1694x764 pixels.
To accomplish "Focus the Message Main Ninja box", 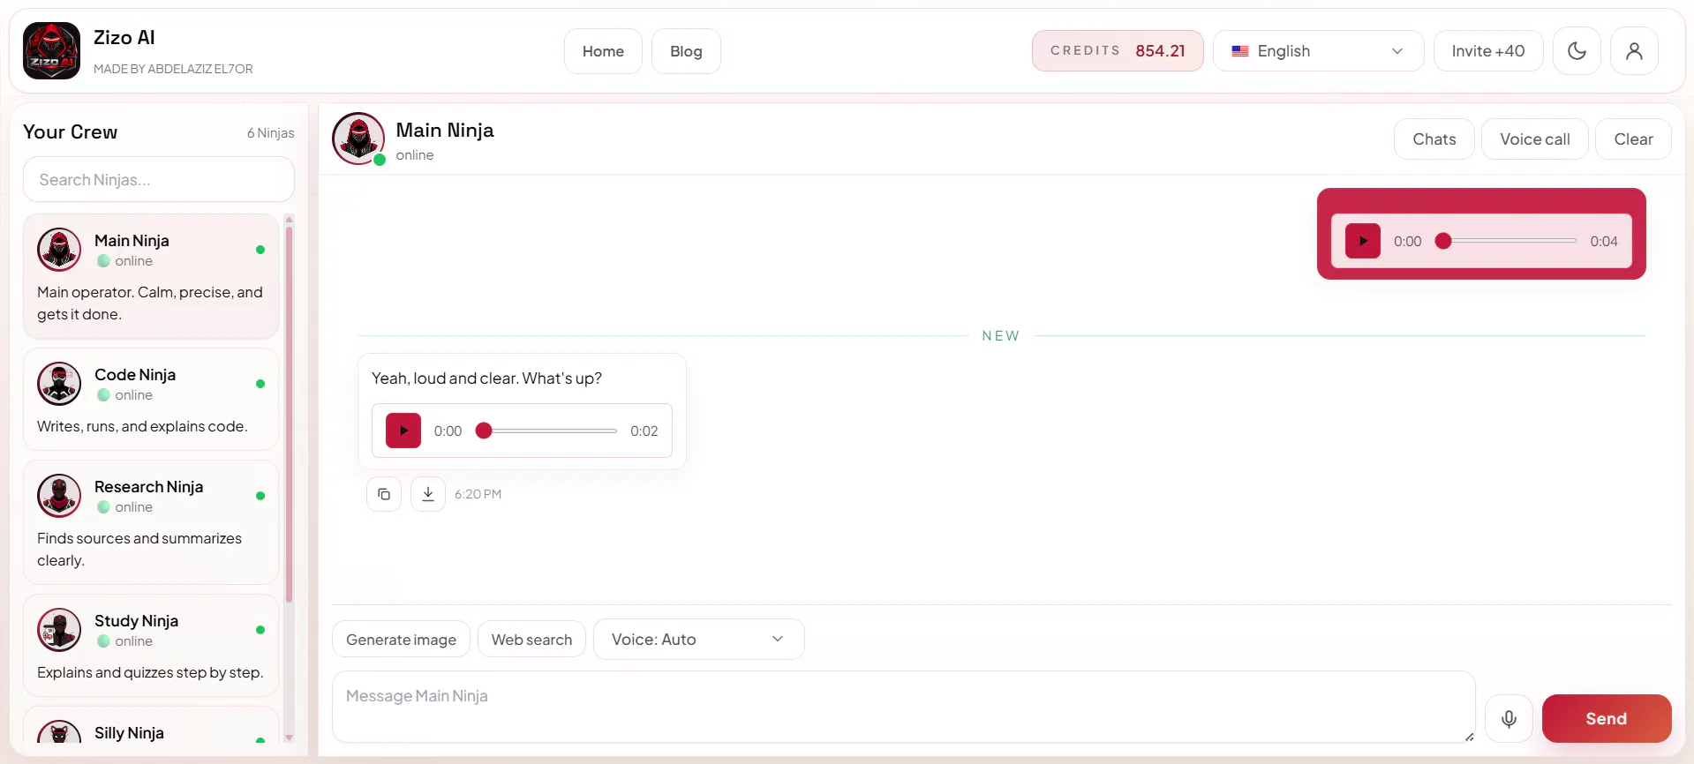I will click(903, 707).
